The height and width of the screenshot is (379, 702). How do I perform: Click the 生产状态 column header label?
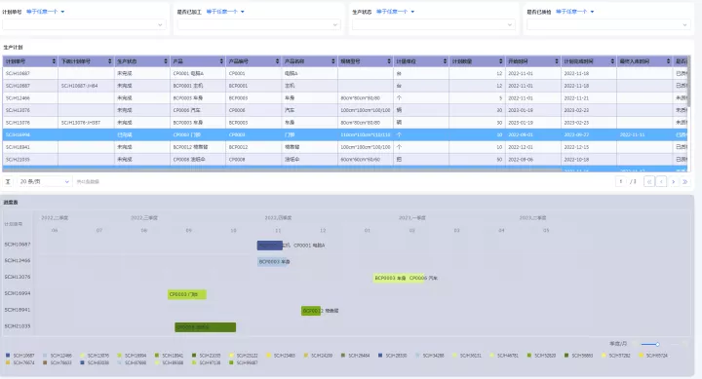click(x=127, y=61)
